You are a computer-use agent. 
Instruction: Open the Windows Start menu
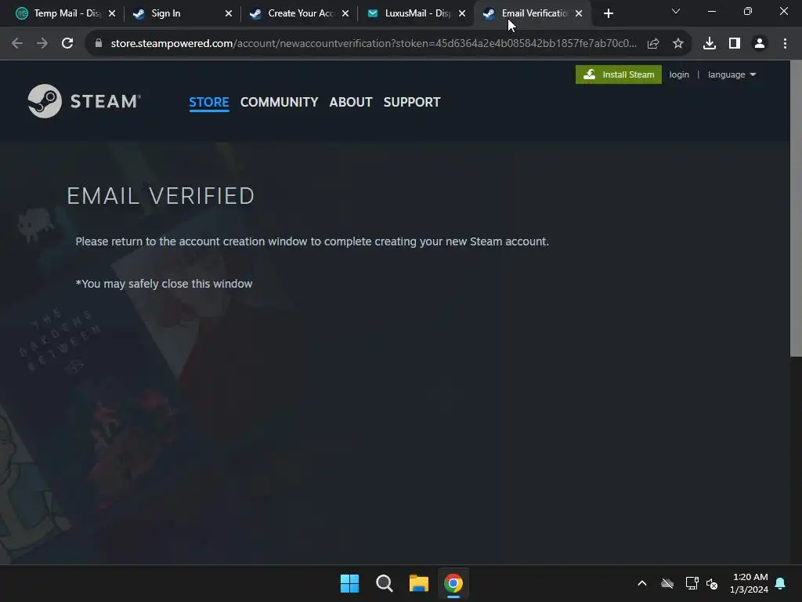350,583
